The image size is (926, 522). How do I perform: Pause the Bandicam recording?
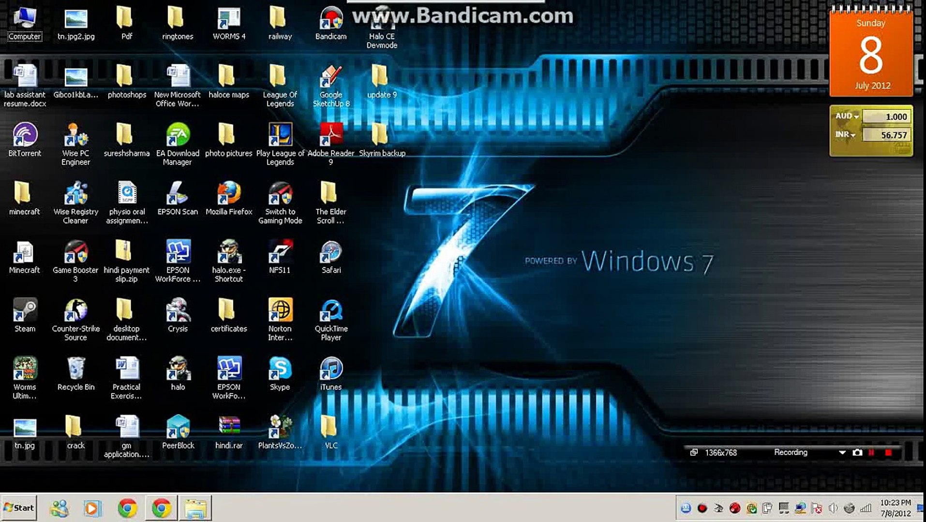click(x=871, y=452)
